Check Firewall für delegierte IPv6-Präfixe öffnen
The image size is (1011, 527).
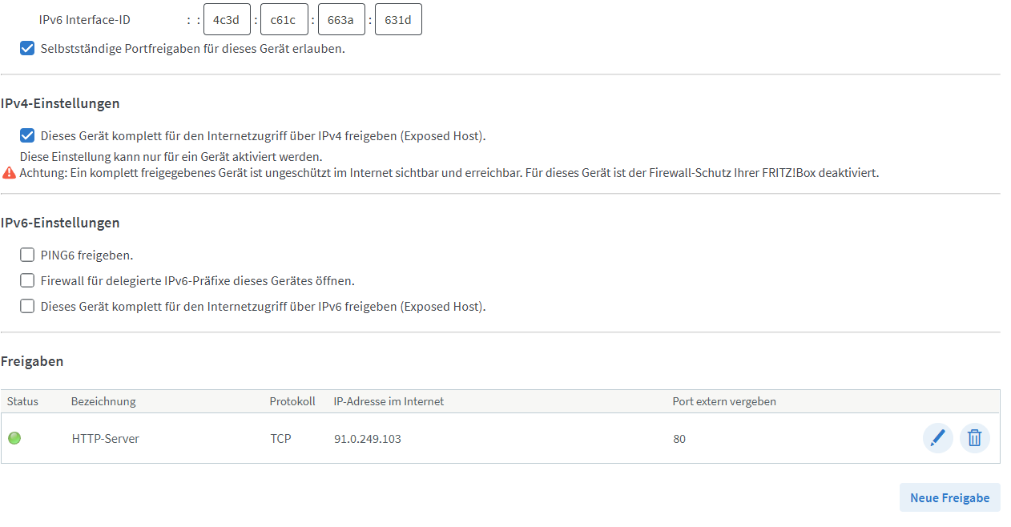(x=27, y=280)
